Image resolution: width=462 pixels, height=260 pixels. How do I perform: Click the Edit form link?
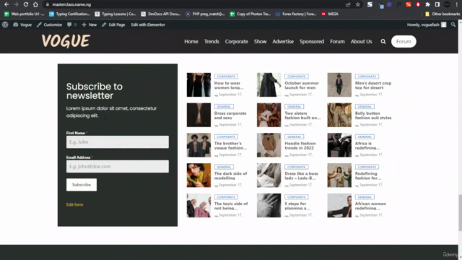click(x=74, y=204)
